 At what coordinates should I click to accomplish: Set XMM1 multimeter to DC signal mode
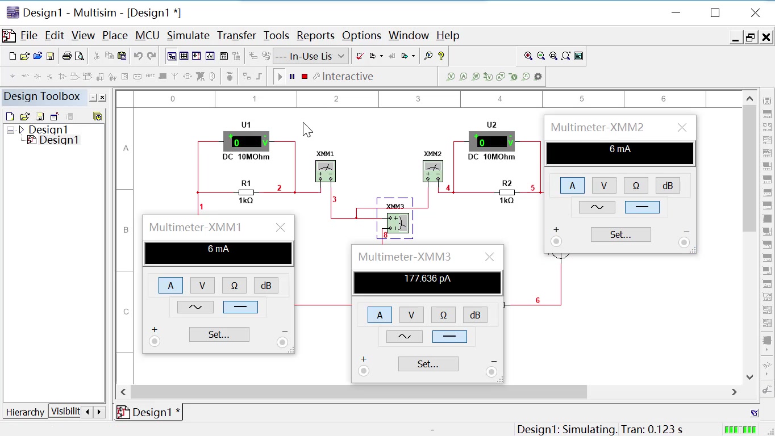240,307
